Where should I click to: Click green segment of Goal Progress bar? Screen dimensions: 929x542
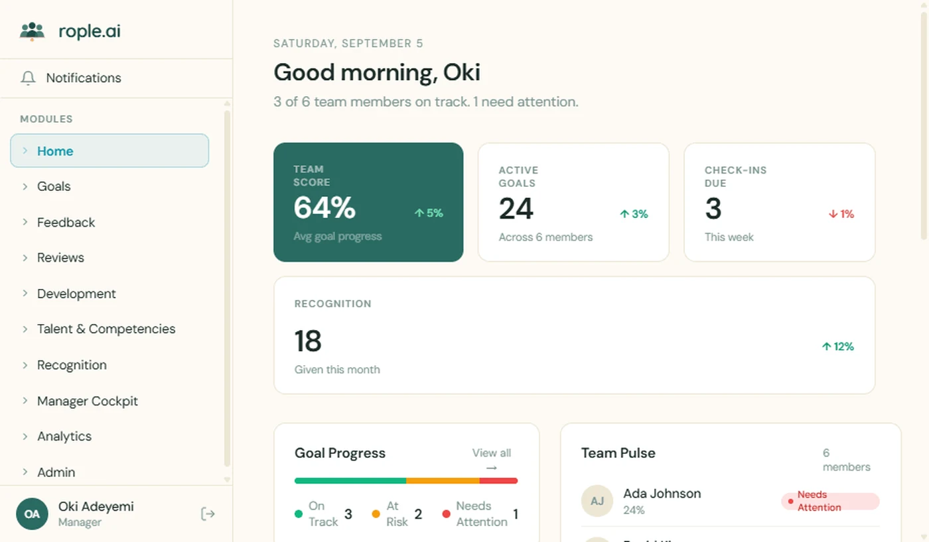pyautogui.click(x=350, y=481)
